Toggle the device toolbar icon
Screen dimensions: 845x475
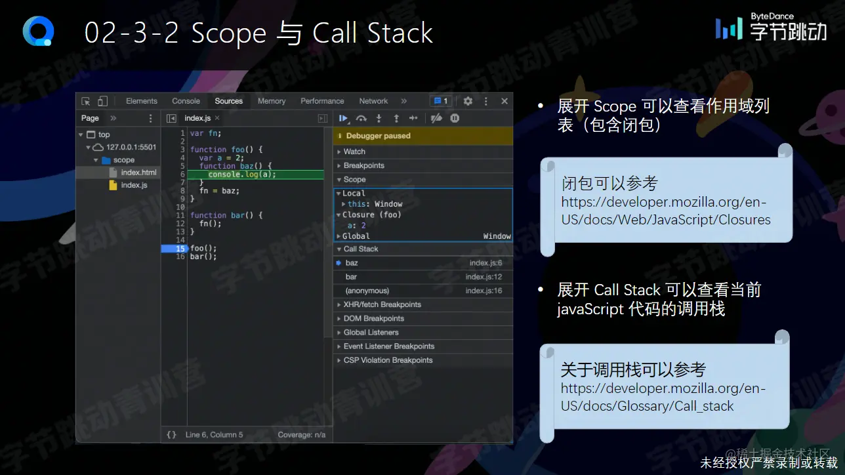(x=102, y=101)
